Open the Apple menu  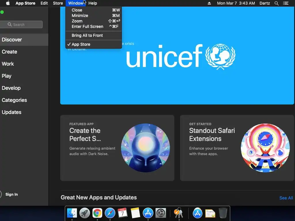[8, 3]
